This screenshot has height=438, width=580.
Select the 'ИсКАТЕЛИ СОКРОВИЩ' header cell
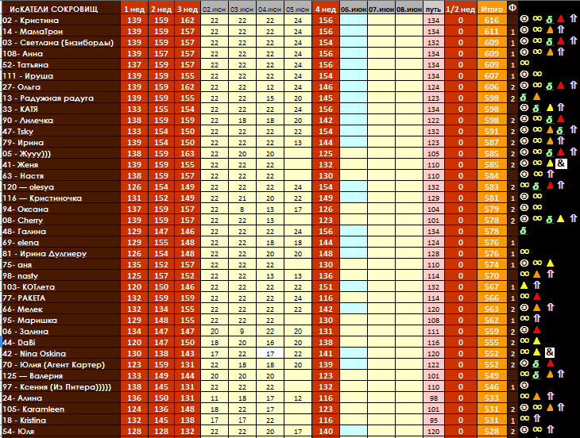point(60,7)
